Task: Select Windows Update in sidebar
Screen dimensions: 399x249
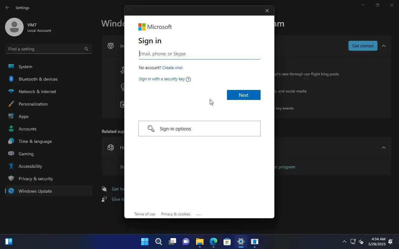Action: click(x=49, y=191)
